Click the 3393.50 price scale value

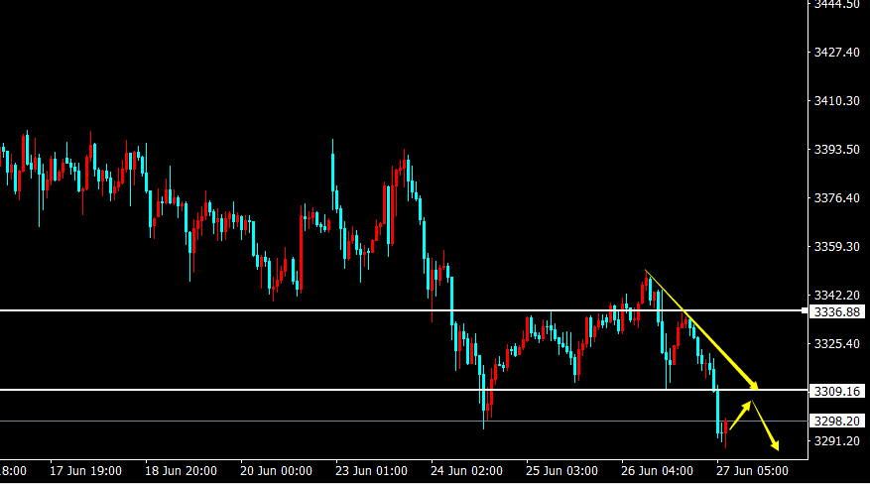[x=836, y=149]
